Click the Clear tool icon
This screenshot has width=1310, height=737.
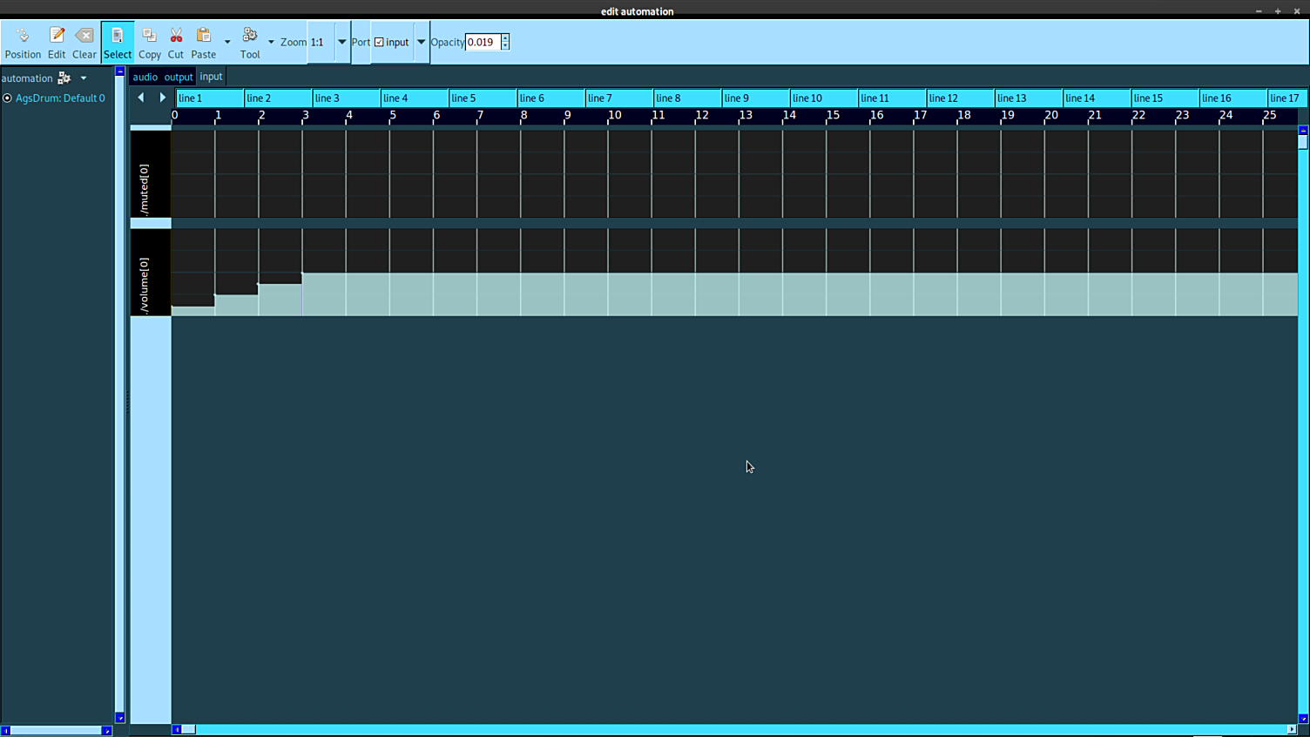click(x=84, y=42)
